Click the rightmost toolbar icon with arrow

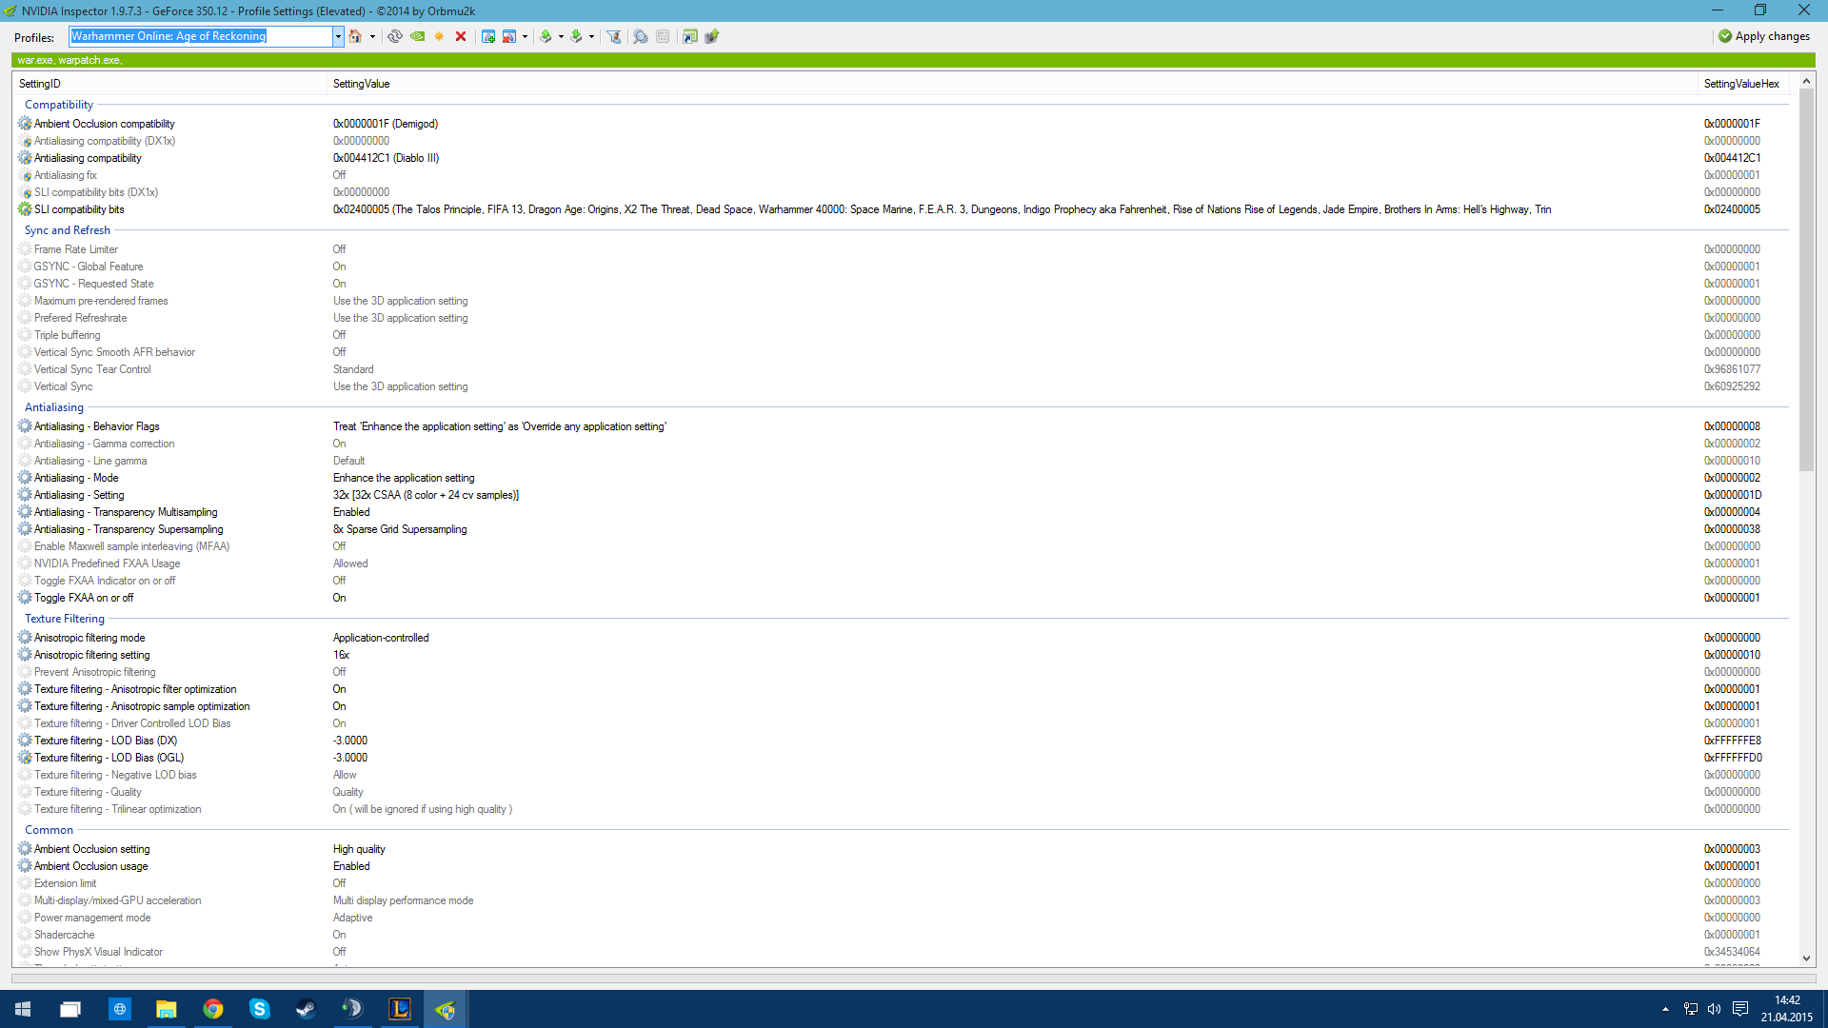pos(711,36)
